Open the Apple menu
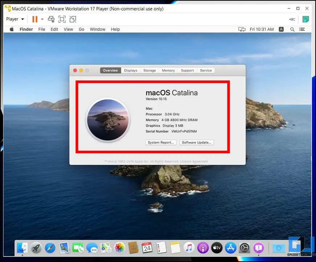The height and width of the screenshot is (262, 316). 12,29
